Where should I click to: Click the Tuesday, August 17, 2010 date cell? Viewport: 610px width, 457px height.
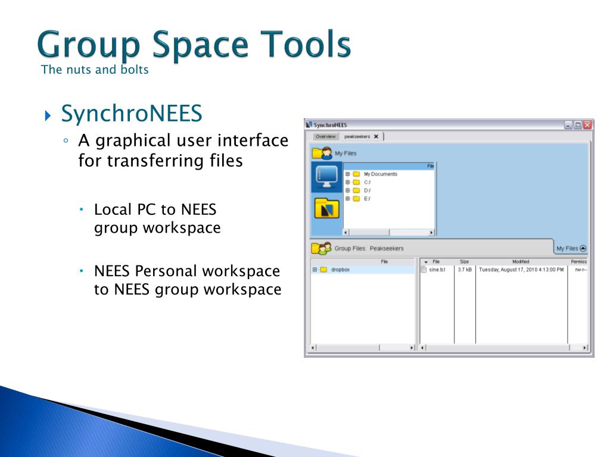pyautogui.click(x=521, y=270)
